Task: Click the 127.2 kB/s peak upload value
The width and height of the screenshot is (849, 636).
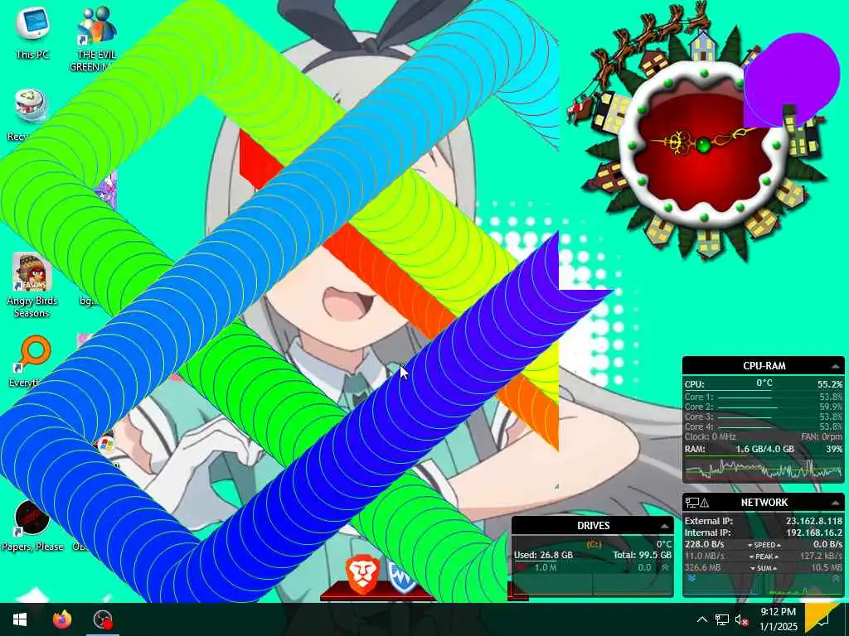Action: pyautogui.click(x=822, y=556)
